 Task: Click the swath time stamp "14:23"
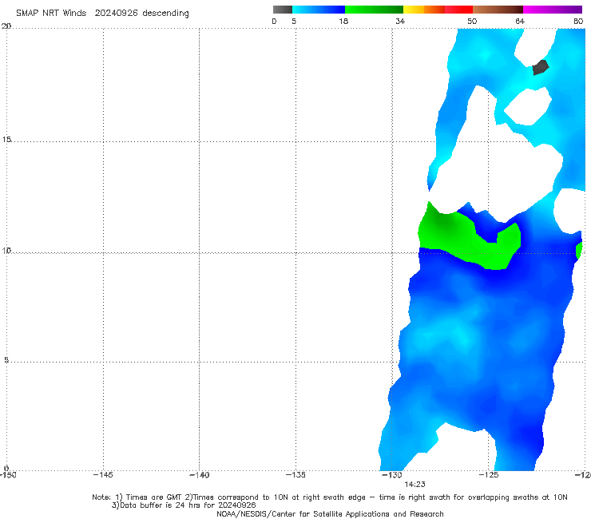pyautogui.click(x=414, y=485)
